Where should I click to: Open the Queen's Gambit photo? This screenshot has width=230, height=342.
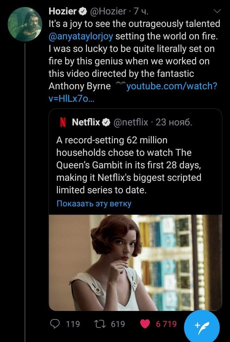(135, 262)
